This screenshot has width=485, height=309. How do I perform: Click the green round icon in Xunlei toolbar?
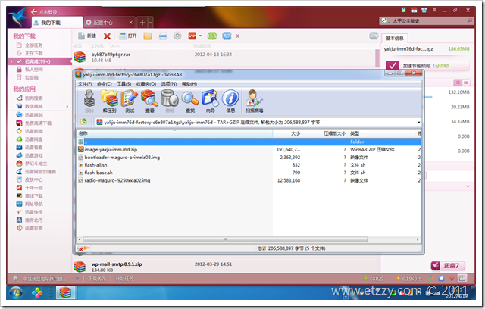pos(212,36)
